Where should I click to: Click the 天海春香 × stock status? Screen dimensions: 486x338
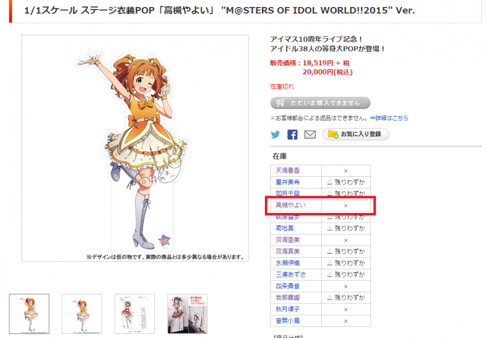[346, 171]
